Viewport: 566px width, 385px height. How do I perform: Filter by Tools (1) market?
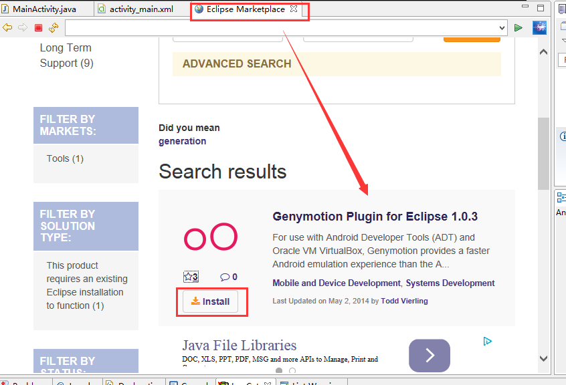[x=65, y=158]
